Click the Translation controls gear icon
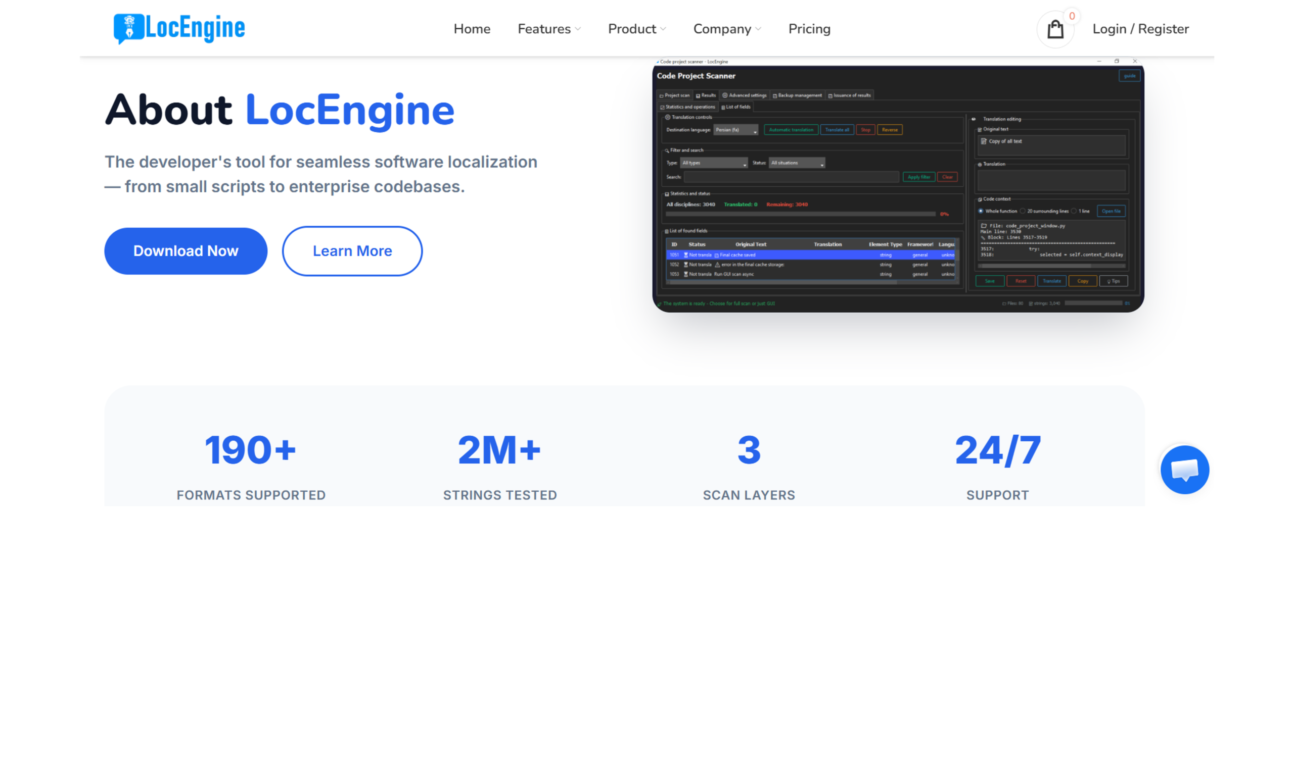 tap(668, 117)
